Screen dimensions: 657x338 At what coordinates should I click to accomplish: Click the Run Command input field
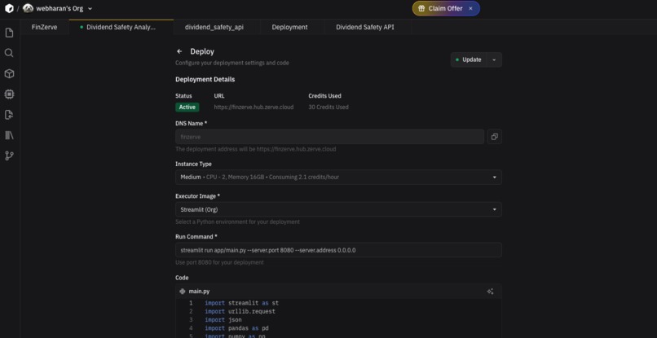tap(338, 250)
